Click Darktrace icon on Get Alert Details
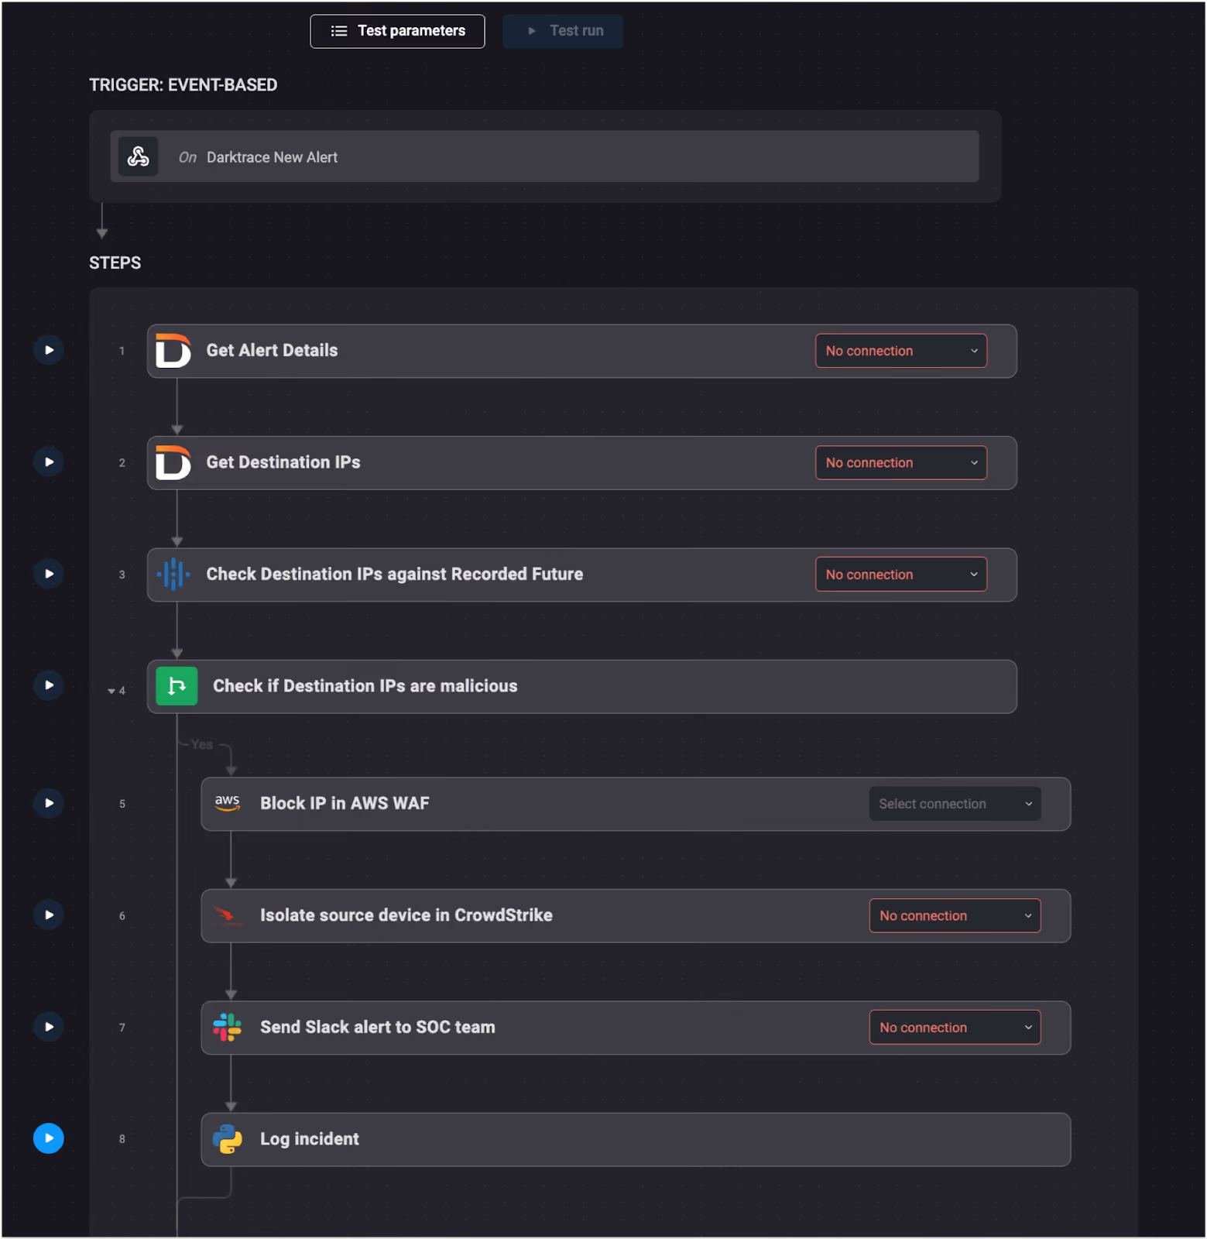This screenshot has width=1207, height=1239. pyautogui.click(x=173, y=351)
